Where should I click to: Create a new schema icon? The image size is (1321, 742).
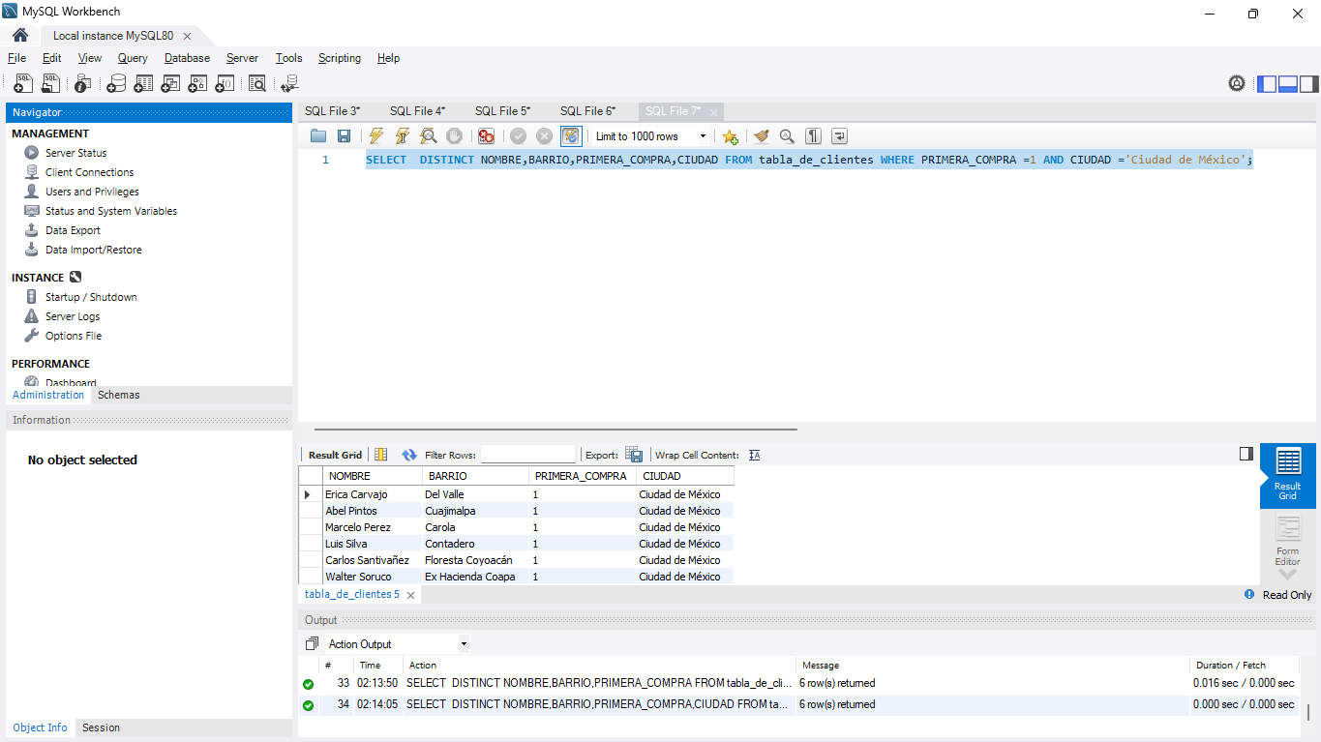[x=116, y=84]
